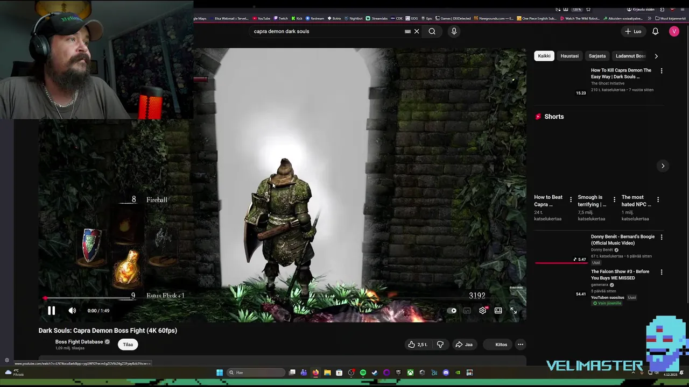Mute the video with the speaker icon

(x=72, y=311)
